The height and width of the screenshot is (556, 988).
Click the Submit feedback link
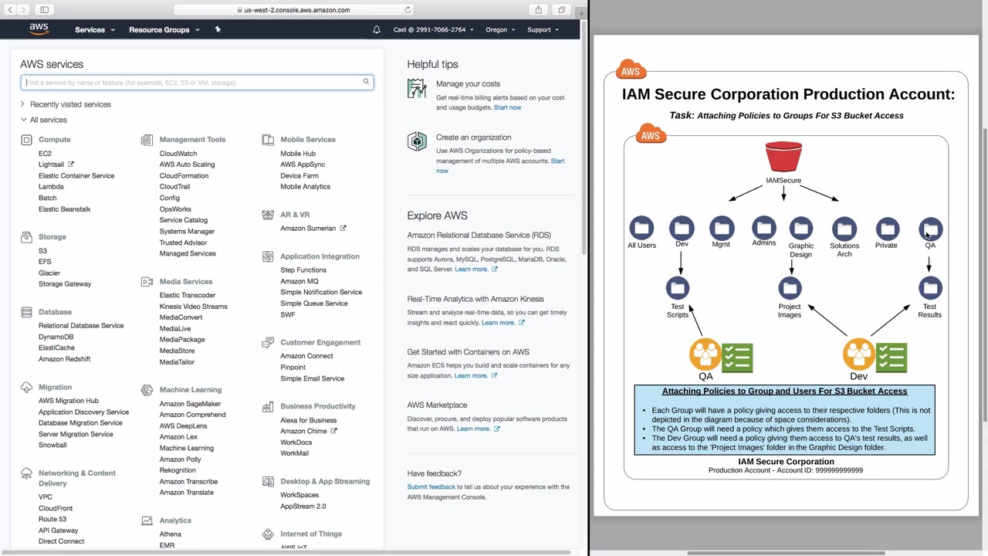pyautogui.click(x=431, y=487)
